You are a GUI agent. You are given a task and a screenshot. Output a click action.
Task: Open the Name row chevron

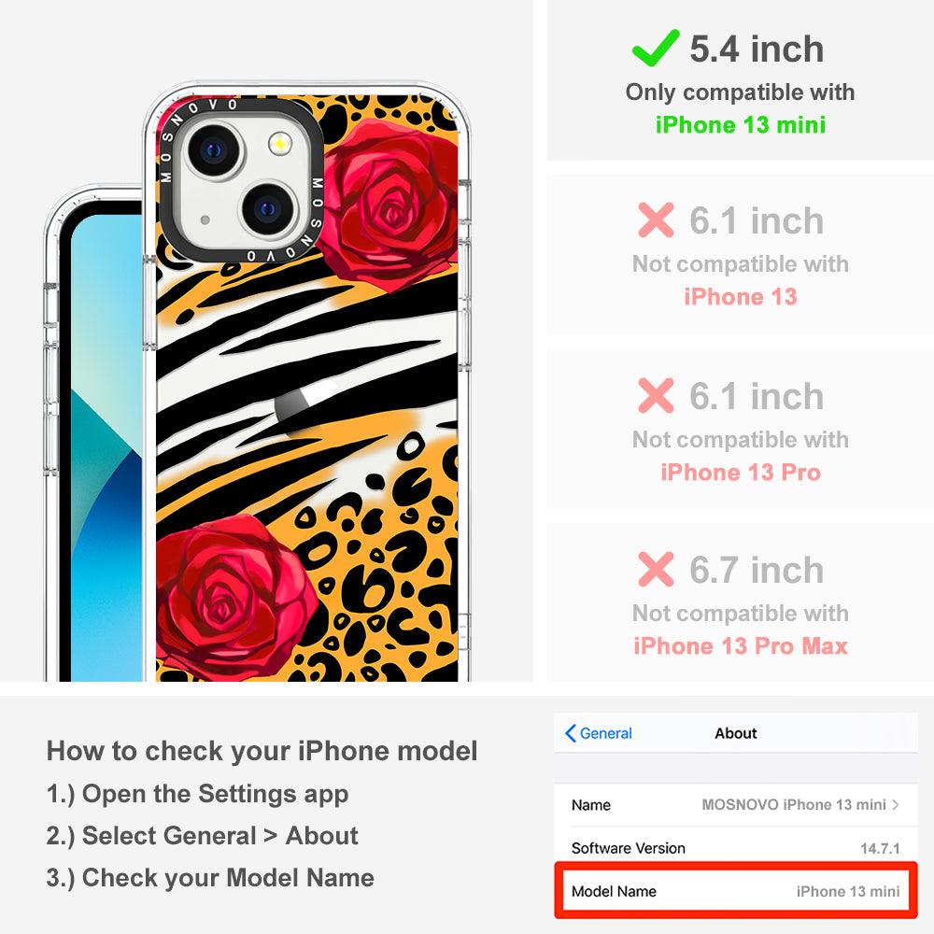coord(896,805)
